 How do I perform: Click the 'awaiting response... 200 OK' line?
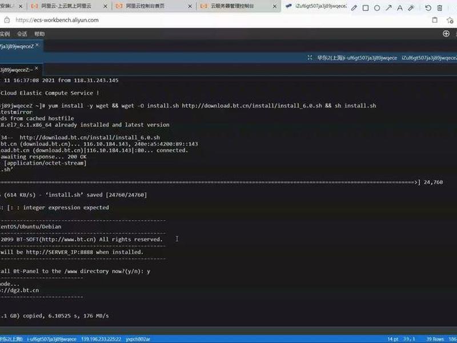coord(43,157)
